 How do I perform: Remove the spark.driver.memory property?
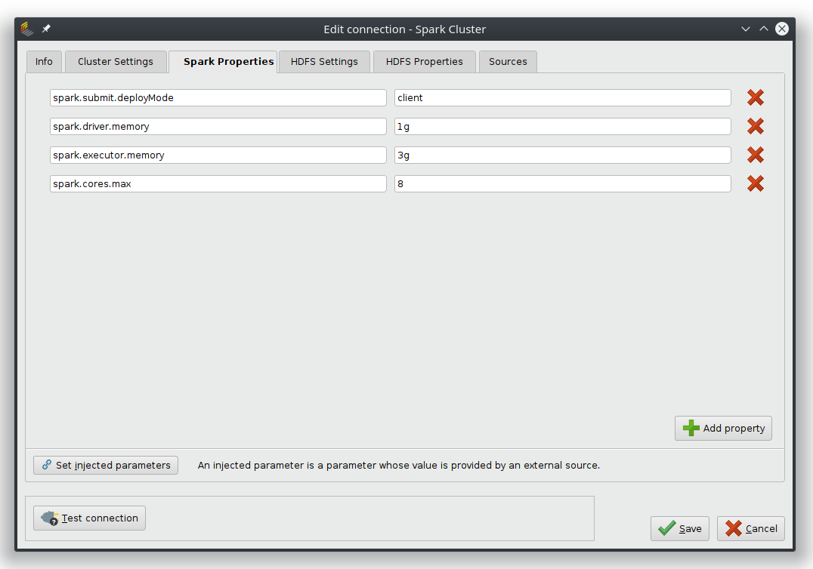point(755,126)
